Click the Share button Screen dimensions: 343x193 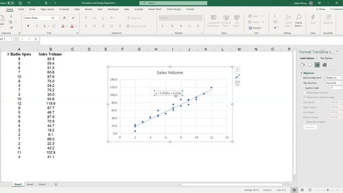tap(320, 9)
